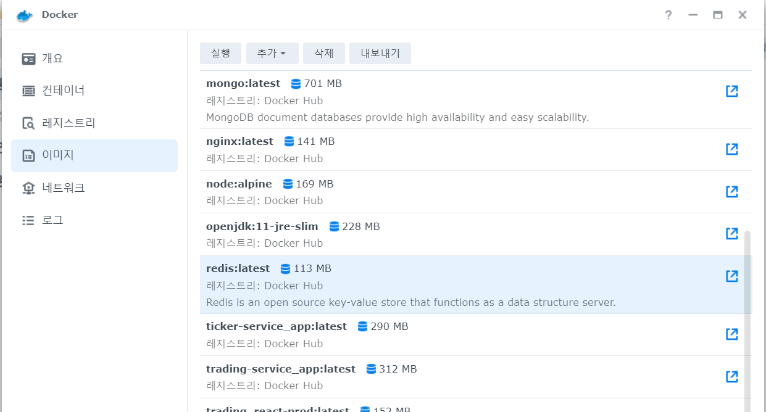Select the nginx:latest image name
766x412 pixels.
click(x=239, y=141)
